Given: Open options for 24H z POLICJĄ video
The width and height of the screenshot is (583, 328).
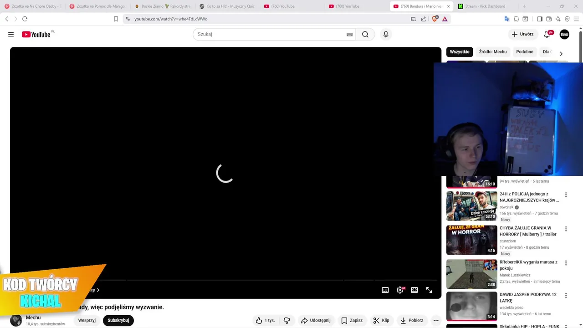Looking at the screenshot, I should [x=566, y=195].
